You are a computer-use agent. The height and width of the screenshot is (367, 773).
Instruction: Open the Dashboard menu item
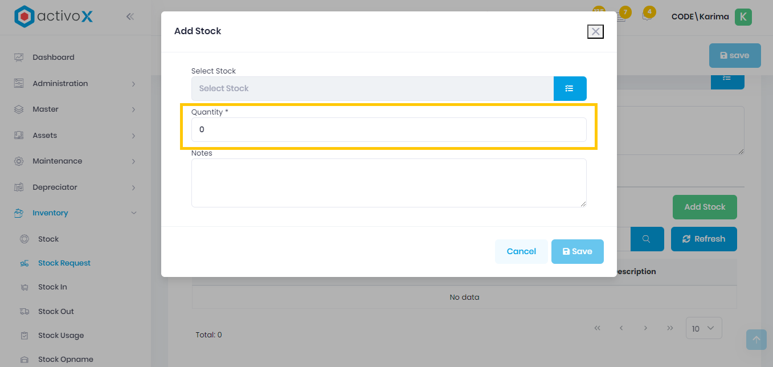pos(54,58)
